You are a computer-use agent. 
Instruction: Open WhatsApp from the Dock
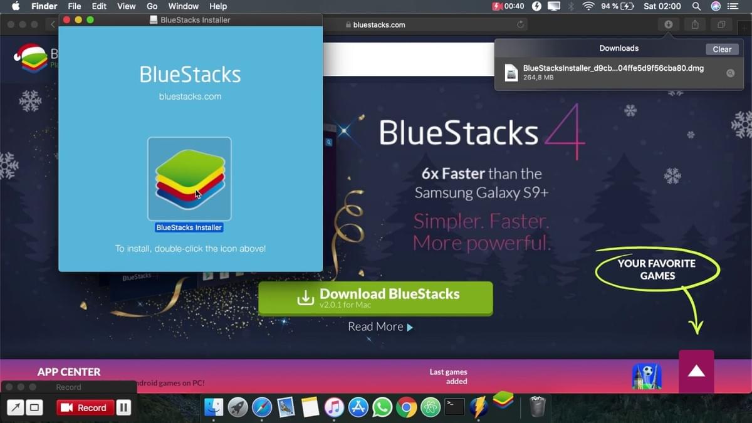382,407
